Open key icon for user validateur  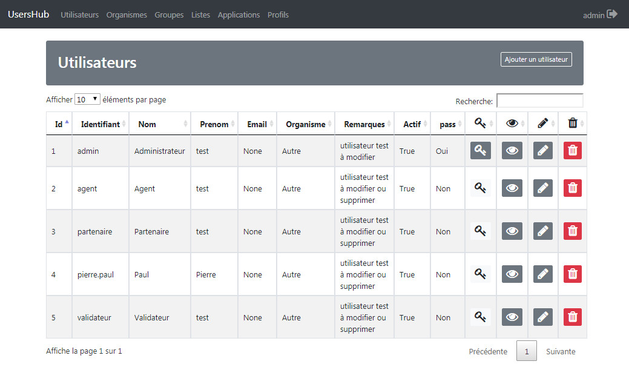coord(480,317)
